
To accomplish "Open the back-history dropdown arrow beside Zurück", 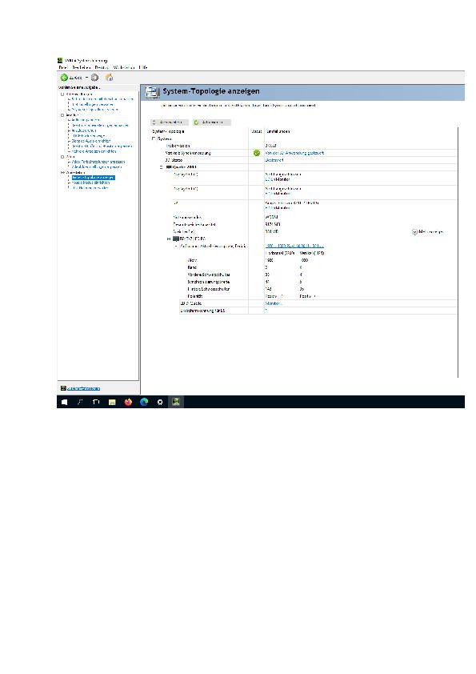I will [86, 78].
